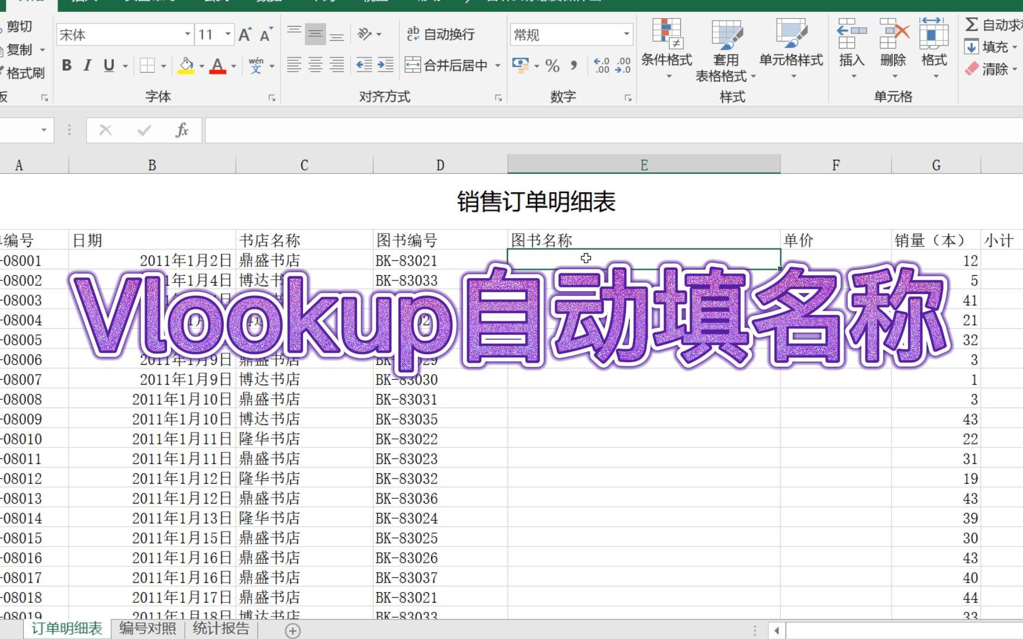
Task: Decrease decimal places
Action: [x=623, y=66]
